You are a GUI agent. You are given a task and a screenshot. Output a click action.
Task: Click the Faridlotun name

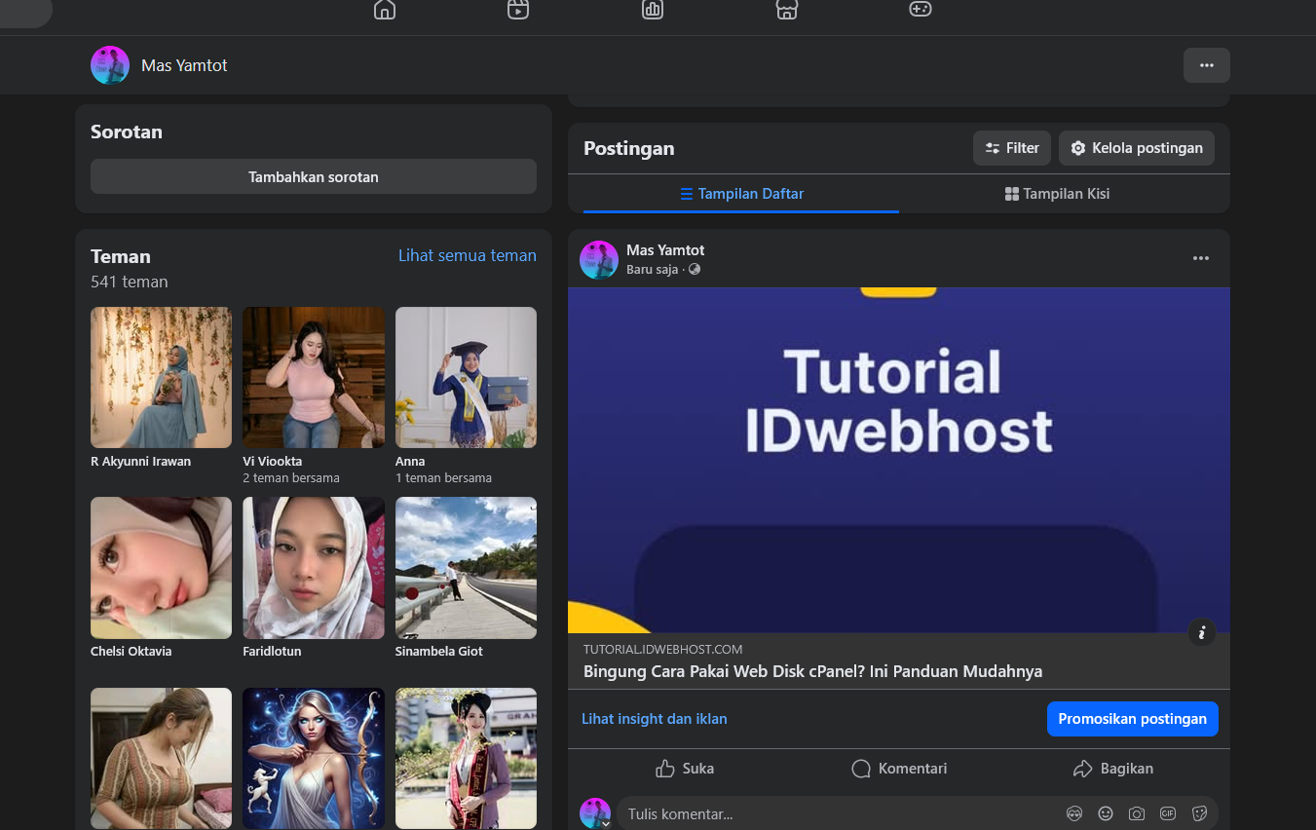pos(273,651)
